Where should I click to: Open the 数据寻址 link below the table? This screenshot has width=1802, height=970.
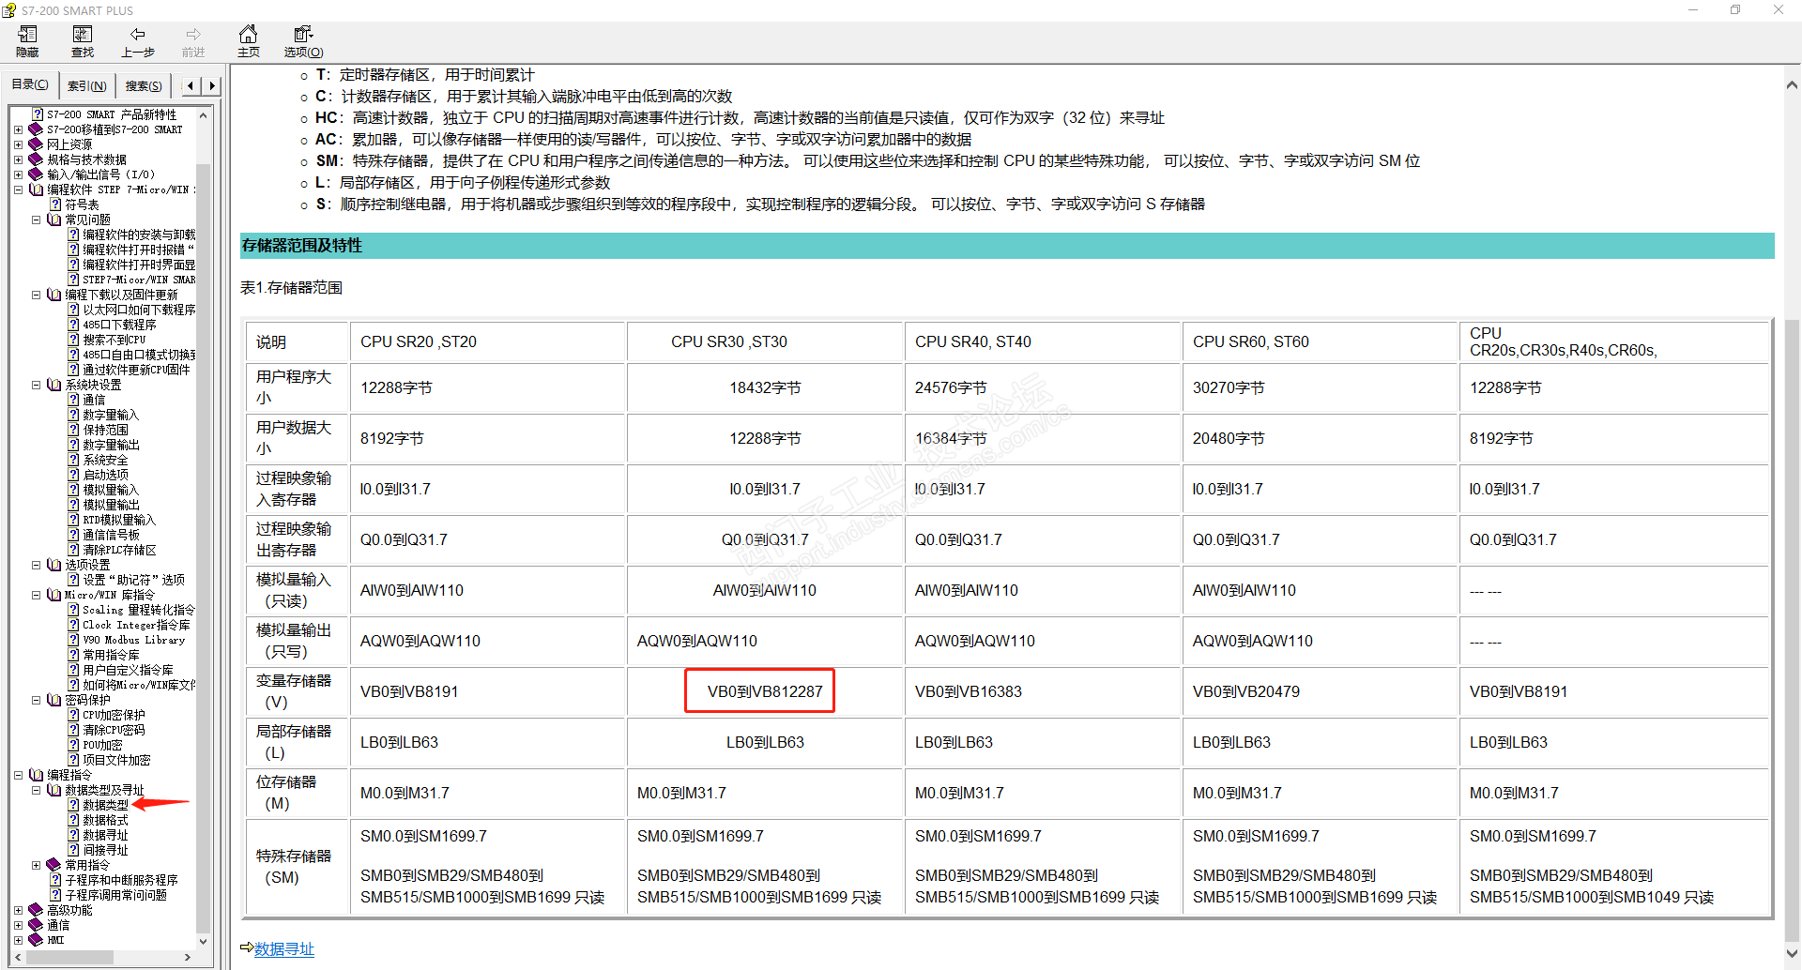click(x=284, y=949)
